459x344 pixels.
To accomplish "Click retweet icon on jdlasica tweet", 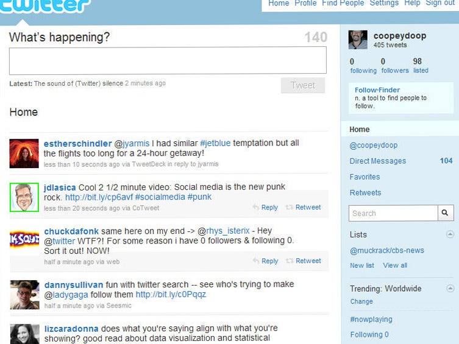I will (x=290, y=207).
